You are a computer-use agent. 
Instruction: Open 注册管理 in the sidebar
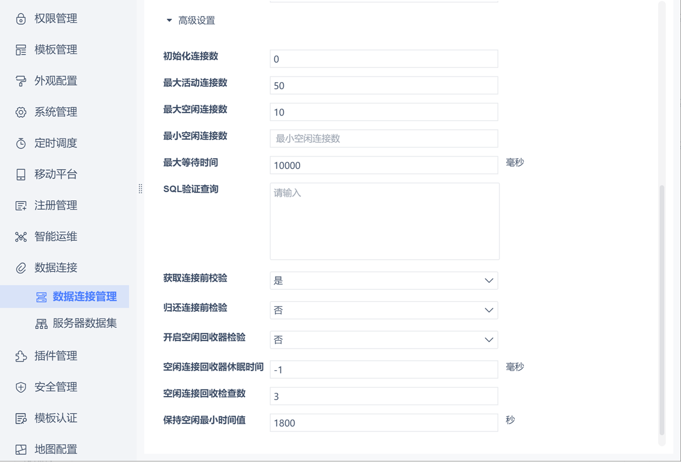56,205
